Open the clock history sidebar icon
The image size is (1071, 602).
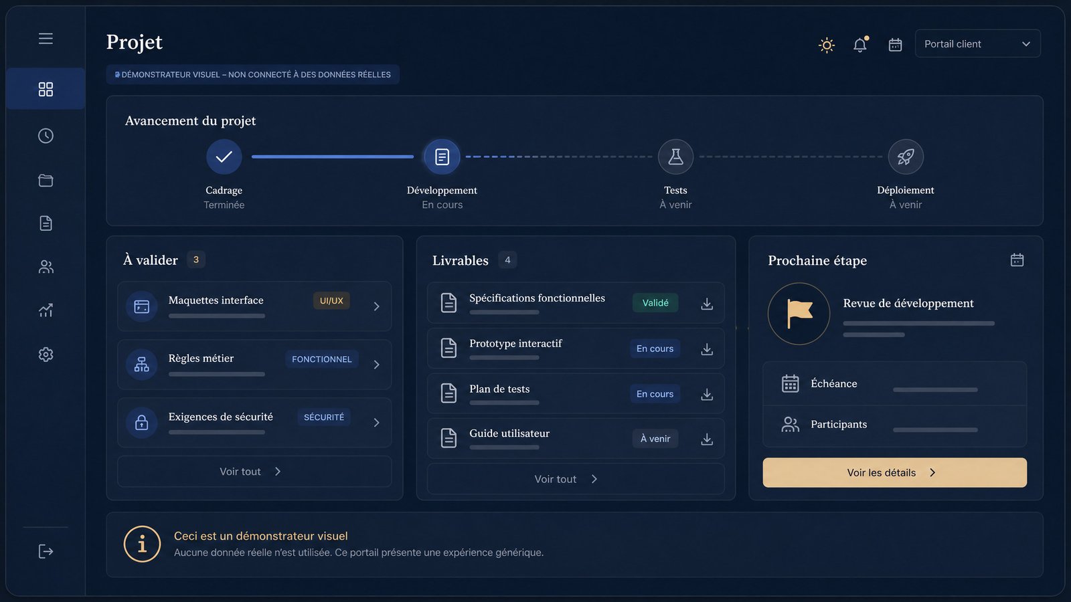pyautogui.click(x=46, y=136)
